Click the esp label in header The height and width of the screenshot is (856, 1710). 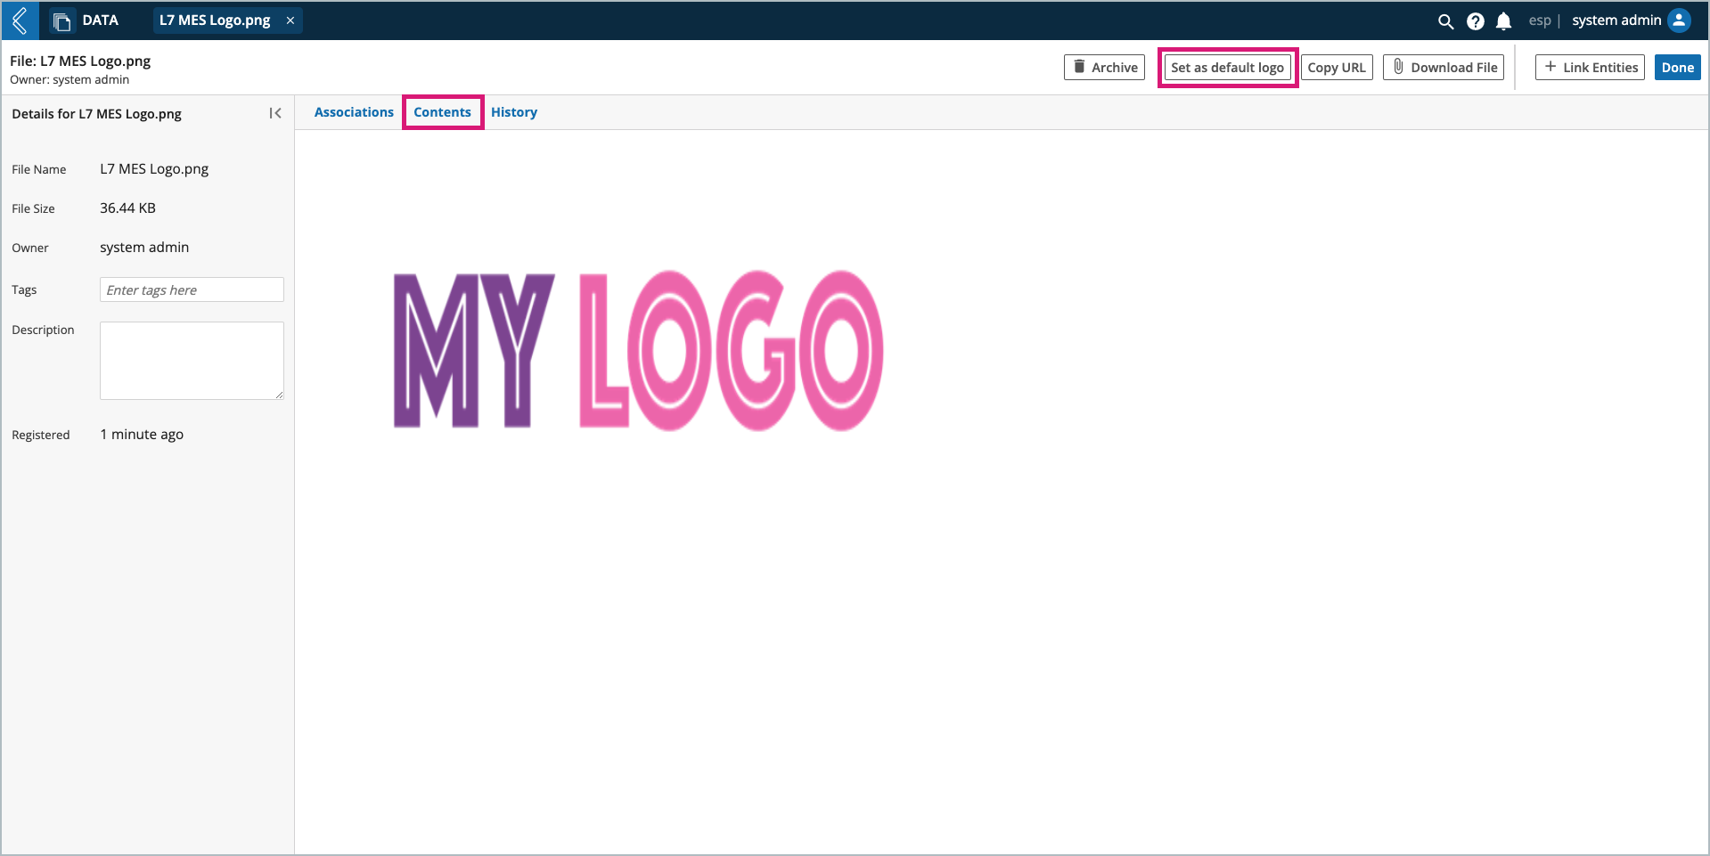1540,20
